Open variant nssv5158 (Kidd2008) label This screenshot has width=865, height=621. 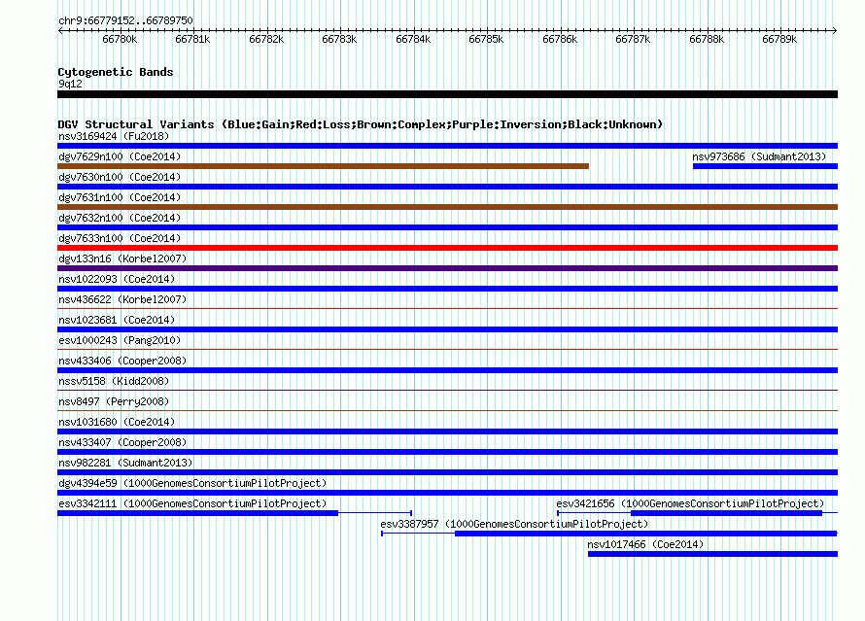pyautogui.click(x=114, y=381)
